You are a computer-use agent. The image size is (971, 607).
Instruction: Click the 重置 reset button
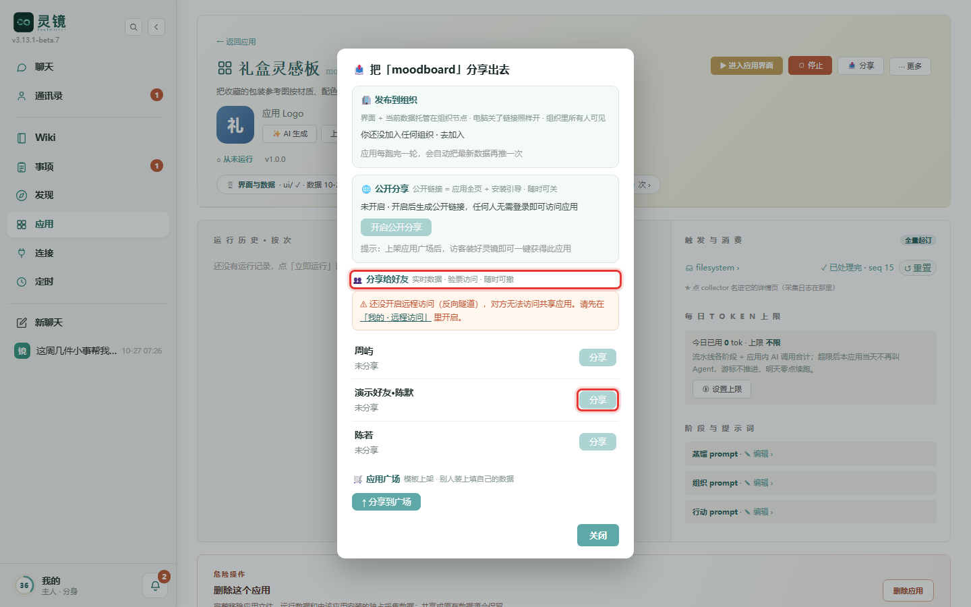click(x=918, y=268)
